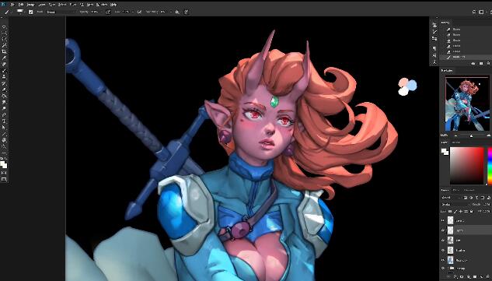Open the Image menu

(x=30, y=5)
